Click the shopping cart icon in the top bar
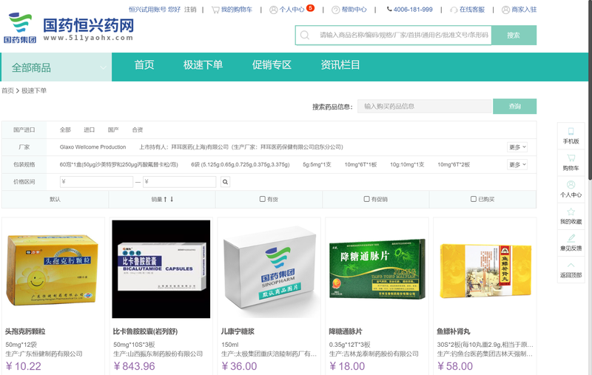This screenshot has height=375, width=592. point(215,10)
